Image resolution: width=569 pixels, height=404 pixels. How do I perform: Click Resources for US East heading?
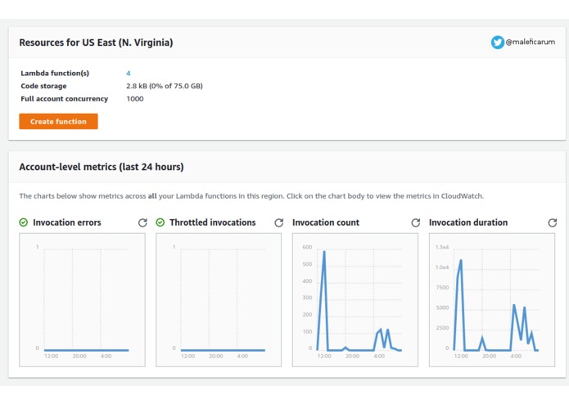(x=96, y=43)
